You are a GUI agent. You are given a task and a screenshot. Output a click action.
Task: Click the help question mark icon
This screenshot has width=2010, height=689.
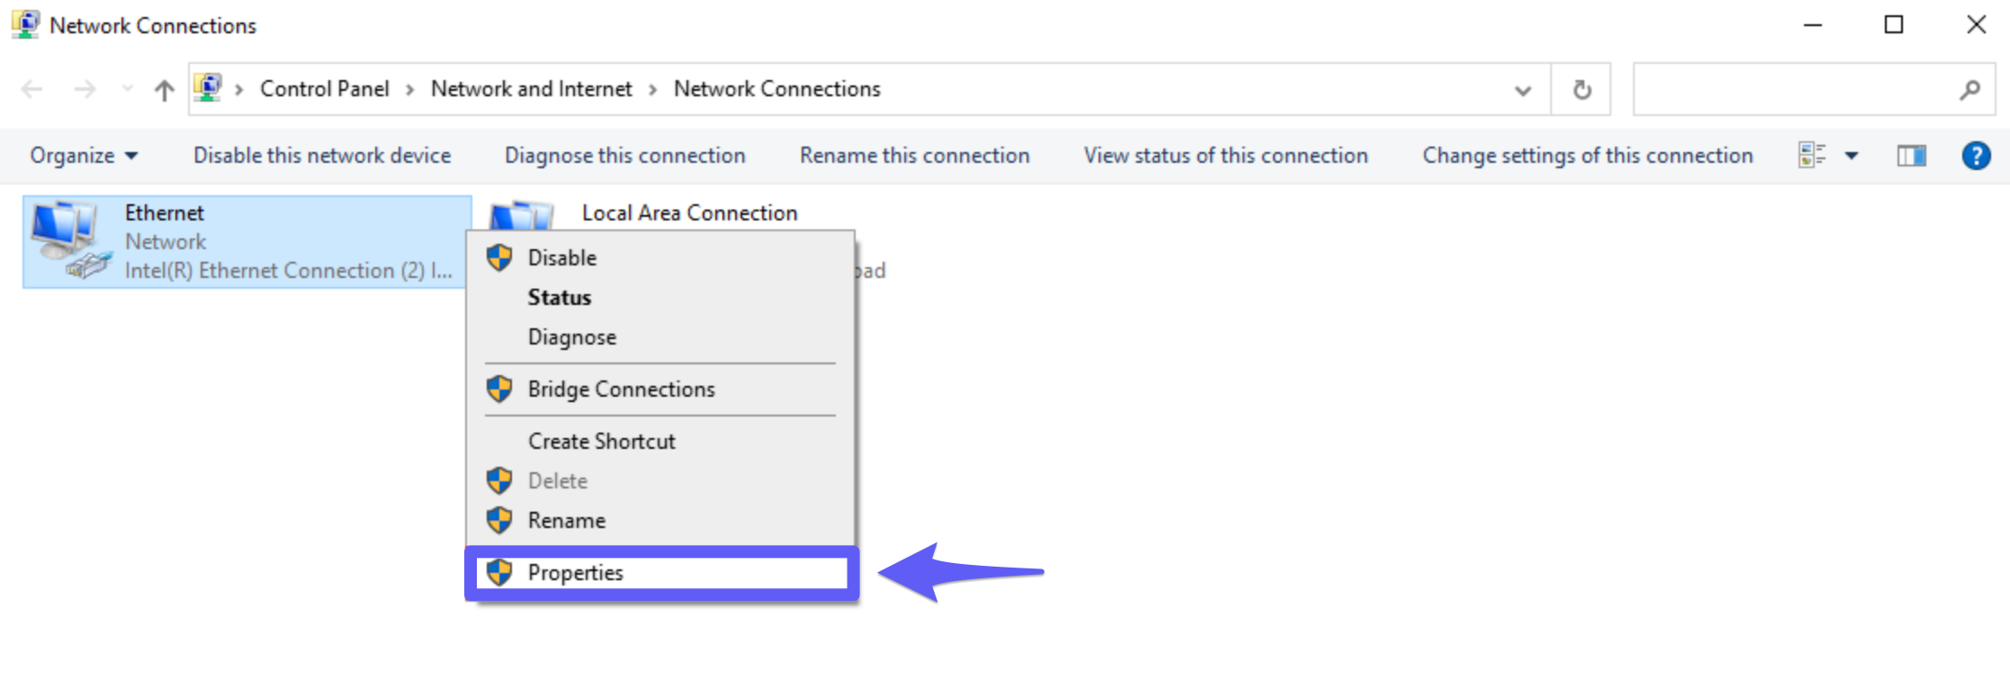point(1976,156)
